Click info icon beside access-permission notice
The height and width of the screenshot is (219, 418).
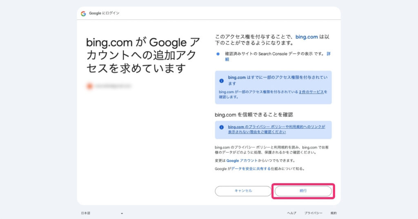[x=221, y=81]
